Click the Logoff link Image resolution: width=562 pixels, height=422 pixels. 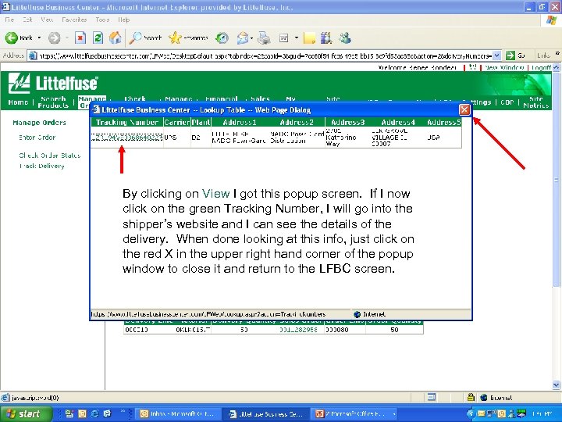pyautogui.click(x=541, y=67)
